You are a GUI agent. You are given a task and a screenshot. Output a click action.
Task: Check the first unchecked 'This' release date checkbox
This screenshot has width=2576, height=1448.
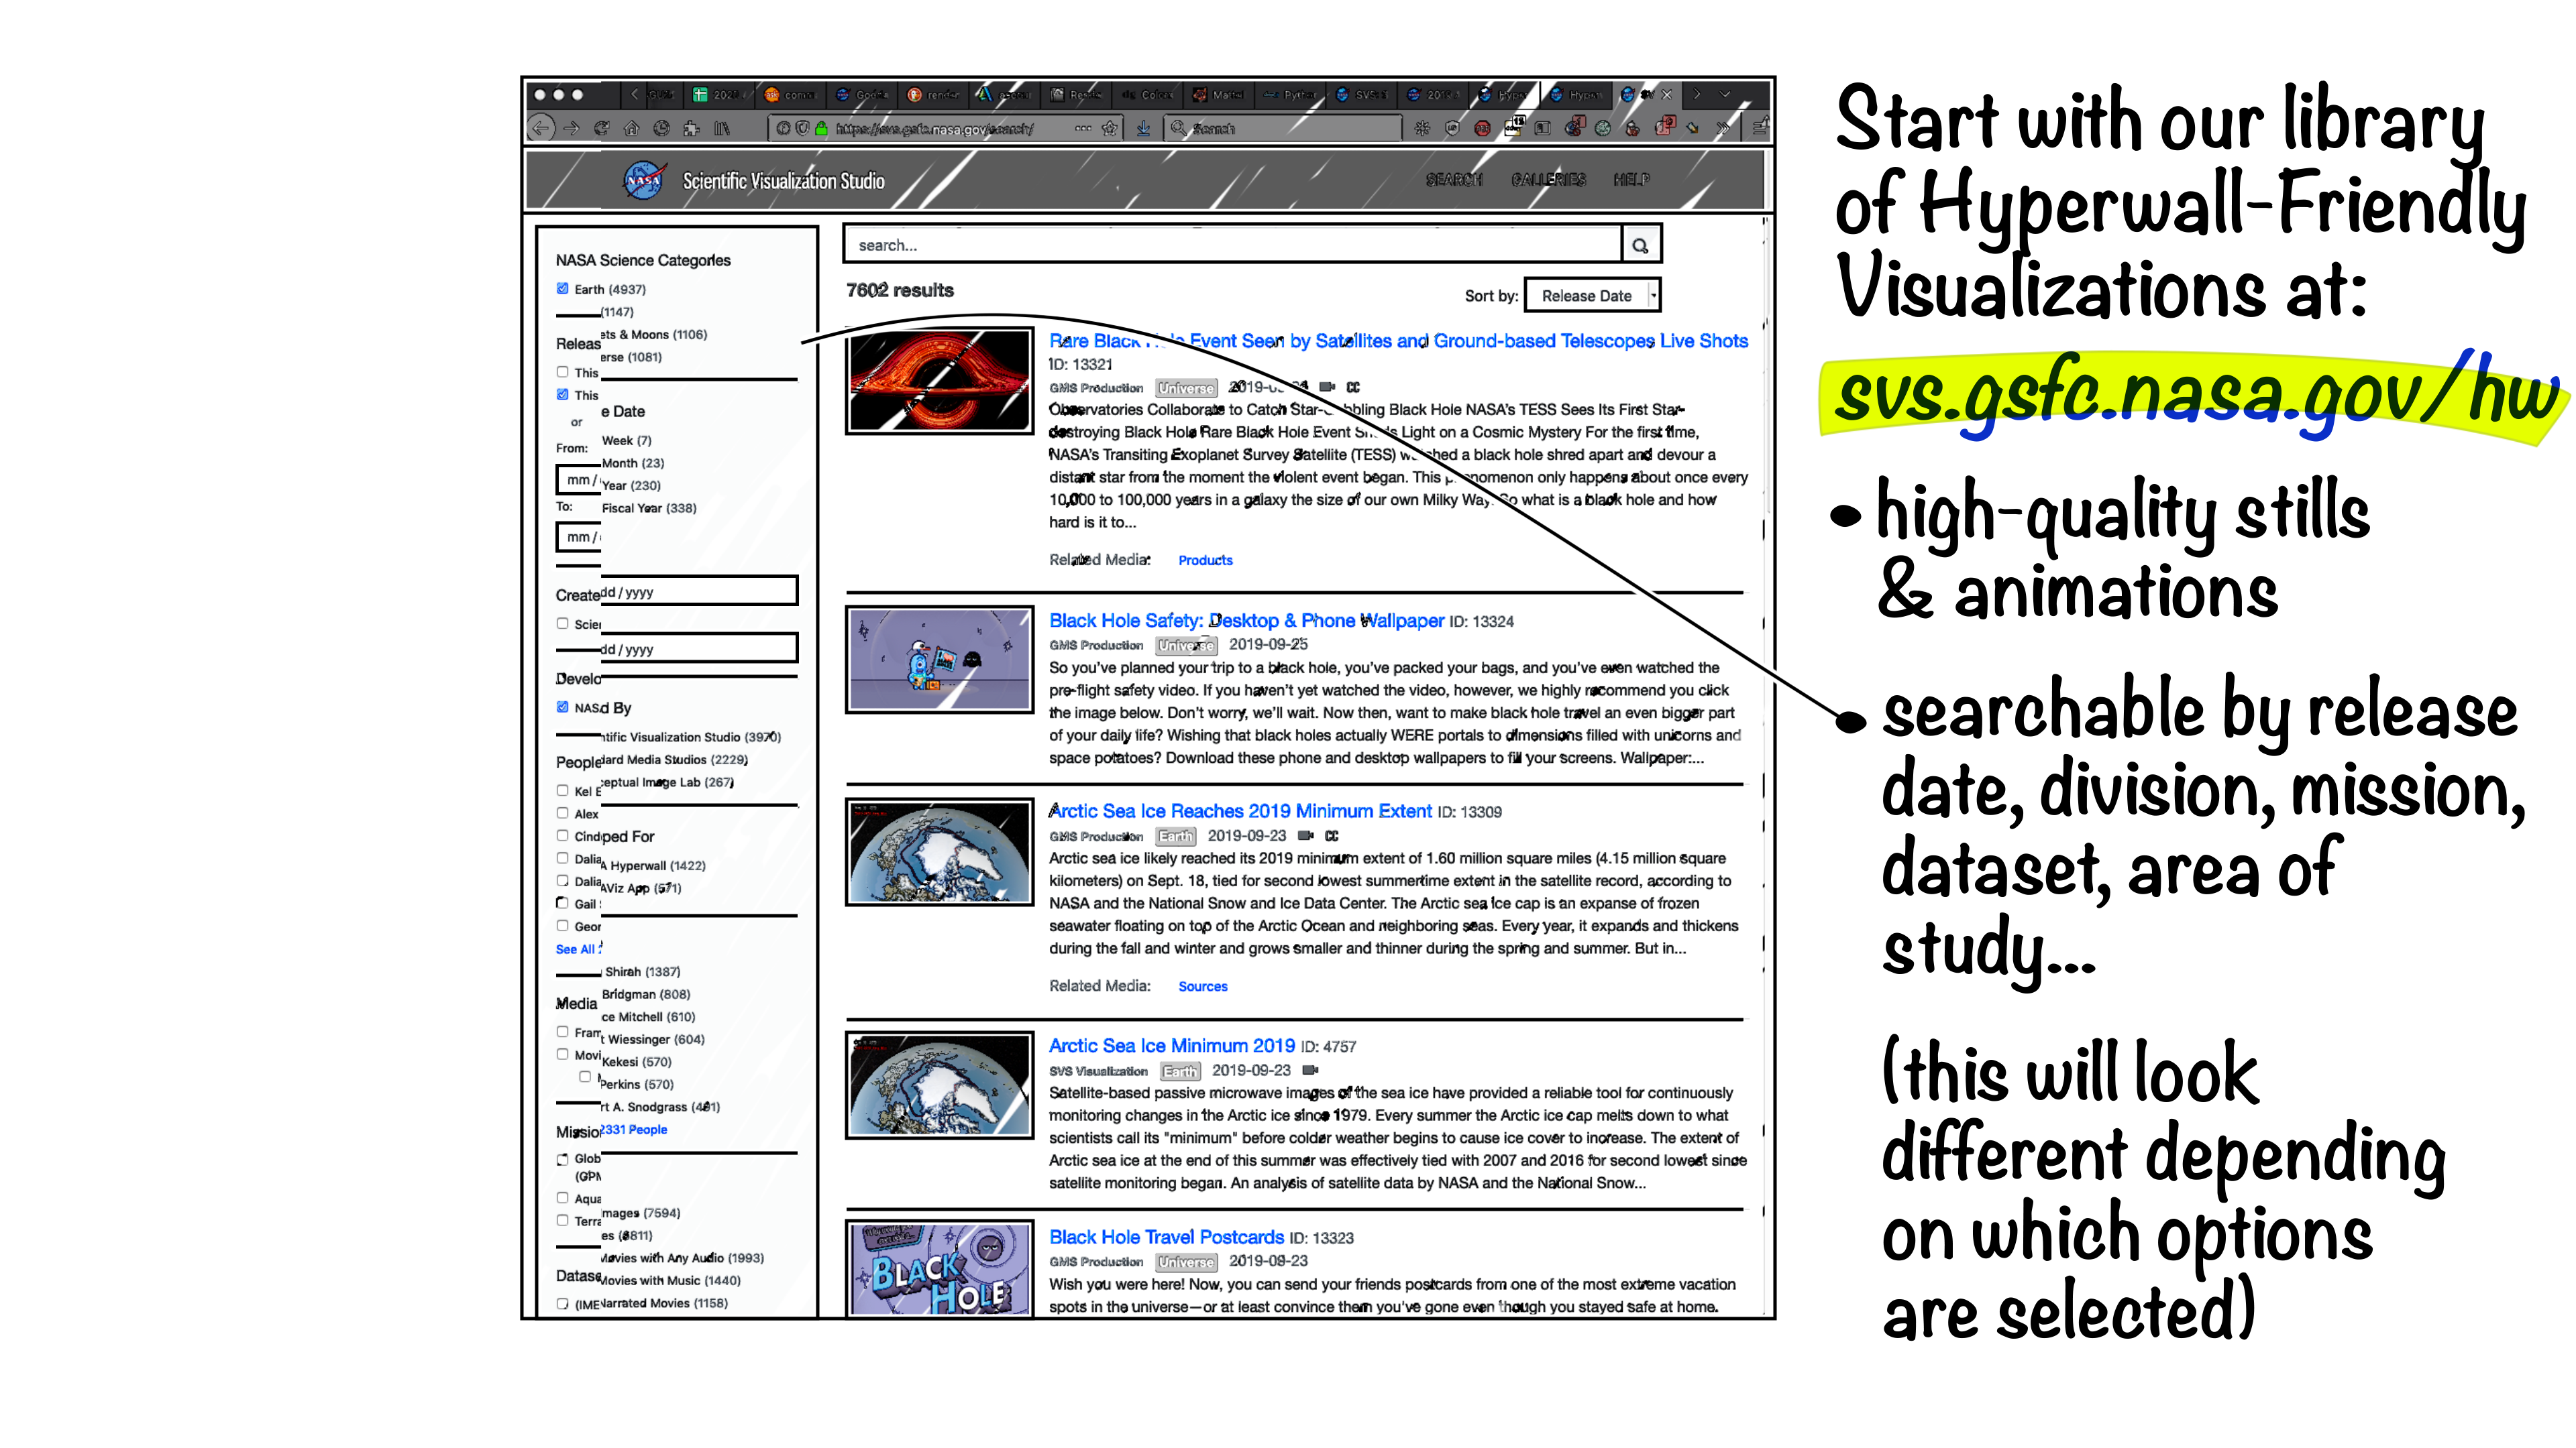point(562,372)
